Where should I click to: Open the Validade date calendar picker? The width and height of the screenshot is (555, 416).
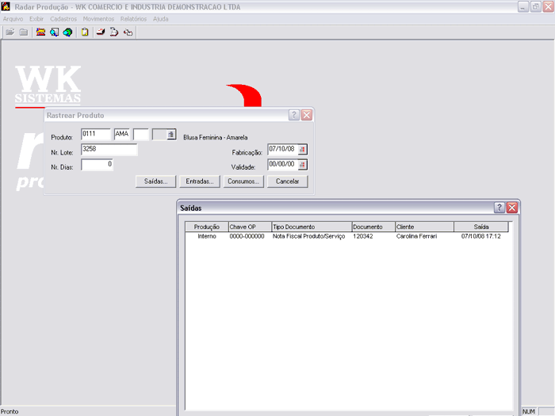click(x=302, y=165)
